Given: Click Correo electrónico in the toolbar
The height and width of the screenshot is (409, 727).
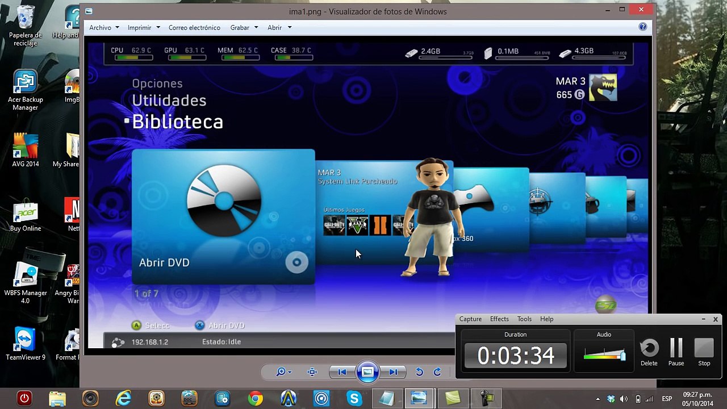Looking at the screenshot, I should click(194, 27).
